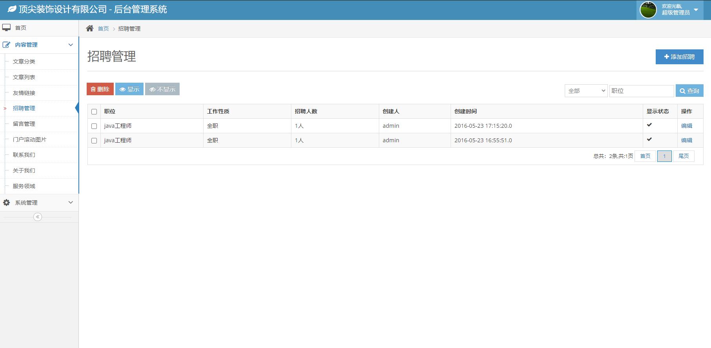Click the leaf logo icon in header

[x=12, y=9]
